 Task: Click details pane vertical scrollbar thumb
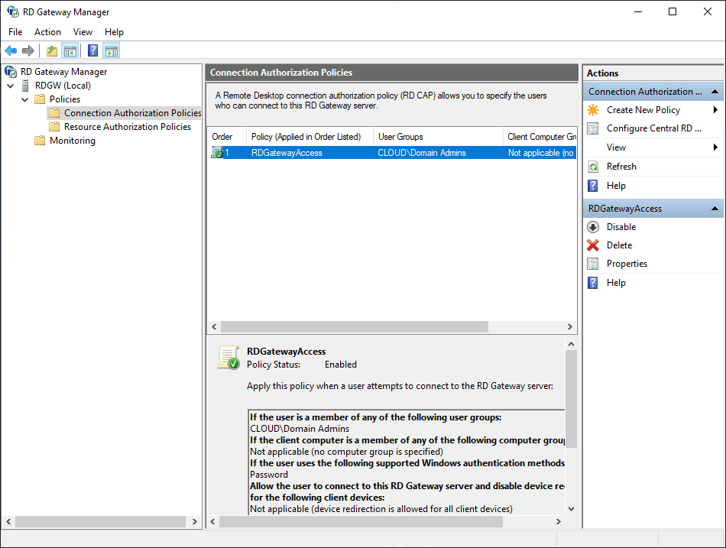[571, 399]
